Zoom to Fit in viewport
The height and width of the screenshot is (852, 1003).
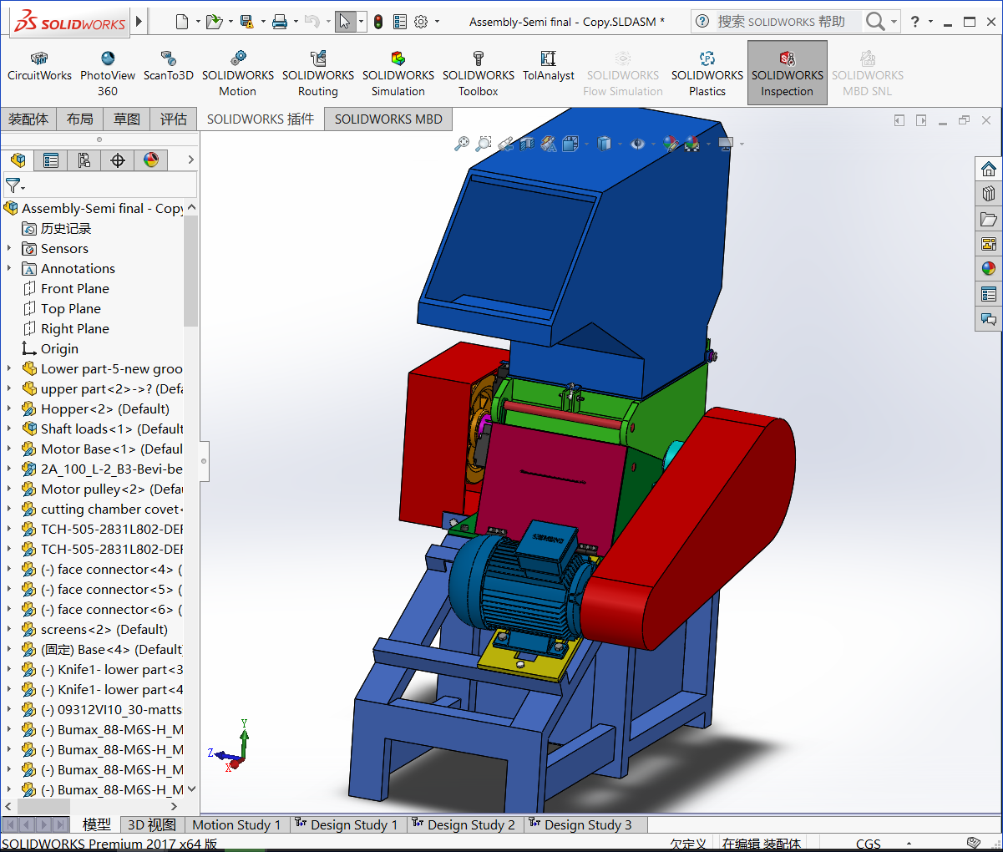click(x=462, y=144)
